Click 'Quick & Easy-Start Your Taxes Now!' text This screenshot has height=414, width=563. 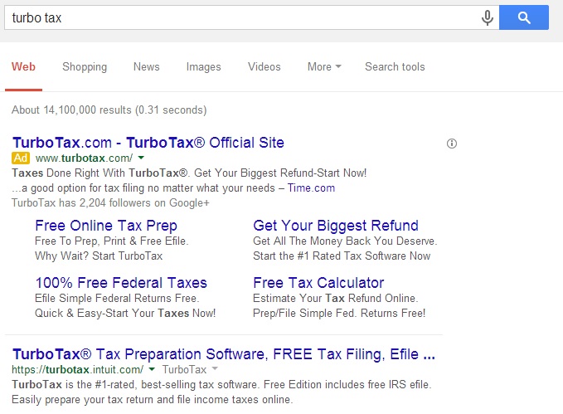(125, 313)
